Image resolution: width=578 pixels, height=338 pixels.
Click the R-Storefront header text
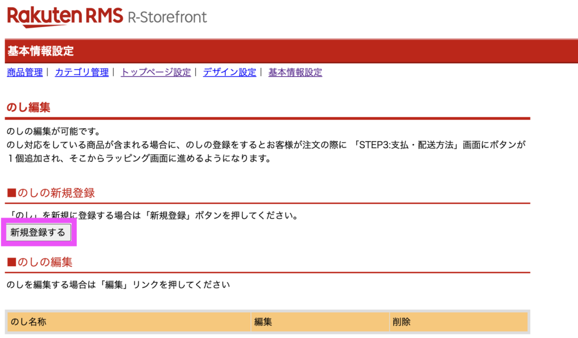[x=167, y=18]
